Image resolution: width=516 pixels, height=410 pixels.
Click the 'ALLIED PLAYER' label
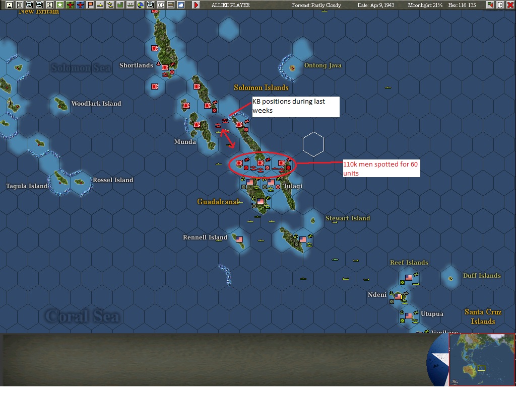(231, 5)
